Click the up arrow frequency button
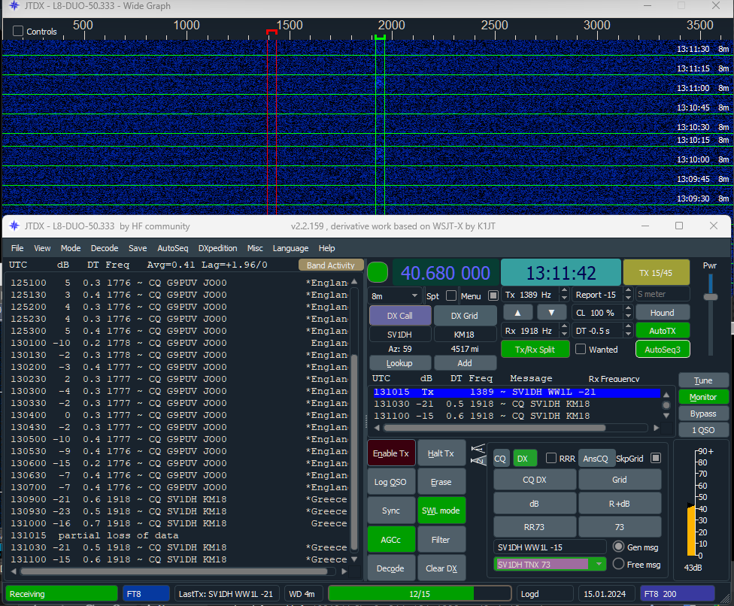734x606 pixels. 517,313
